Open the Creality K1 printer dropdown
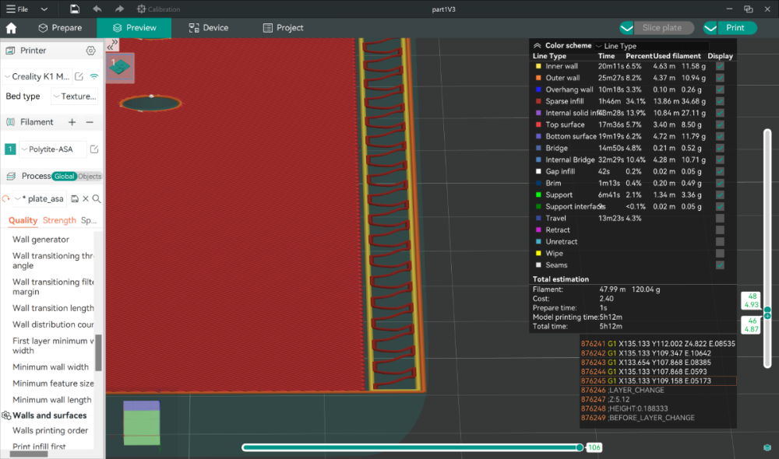 pyautogui.click(x=37, y=76)
